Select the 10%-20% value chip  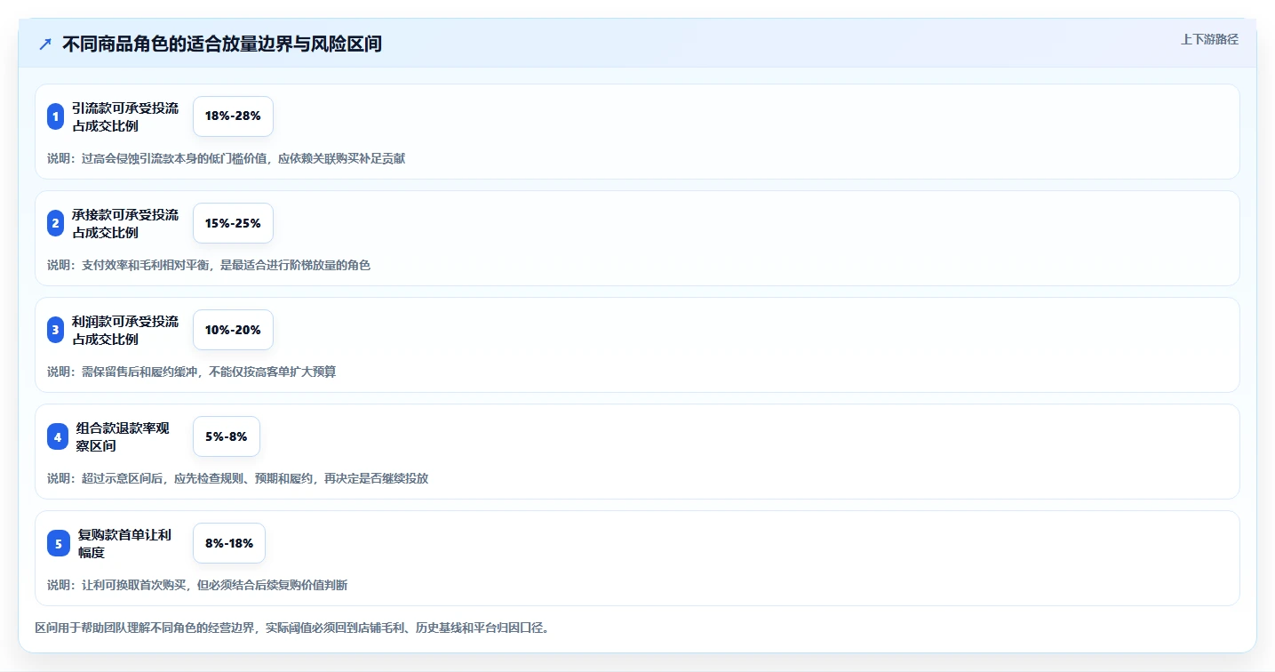233,330
